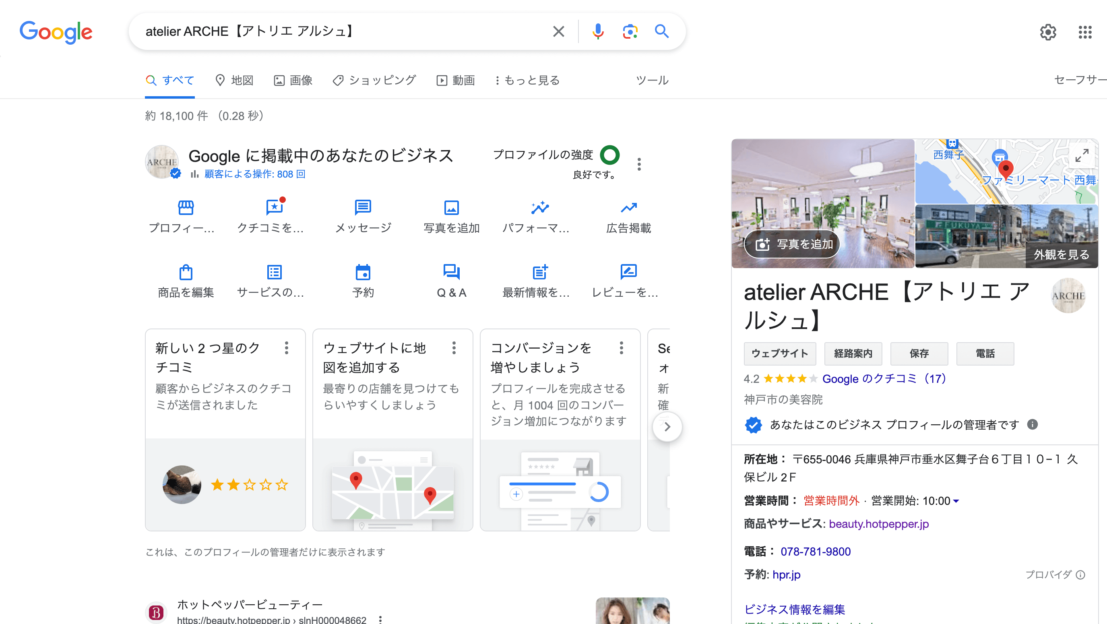This screenshot has height=624, width=1107.
Task: Open the 広告掲載 advertising icon
Action: pyautogui.click(x=629, y=208)
